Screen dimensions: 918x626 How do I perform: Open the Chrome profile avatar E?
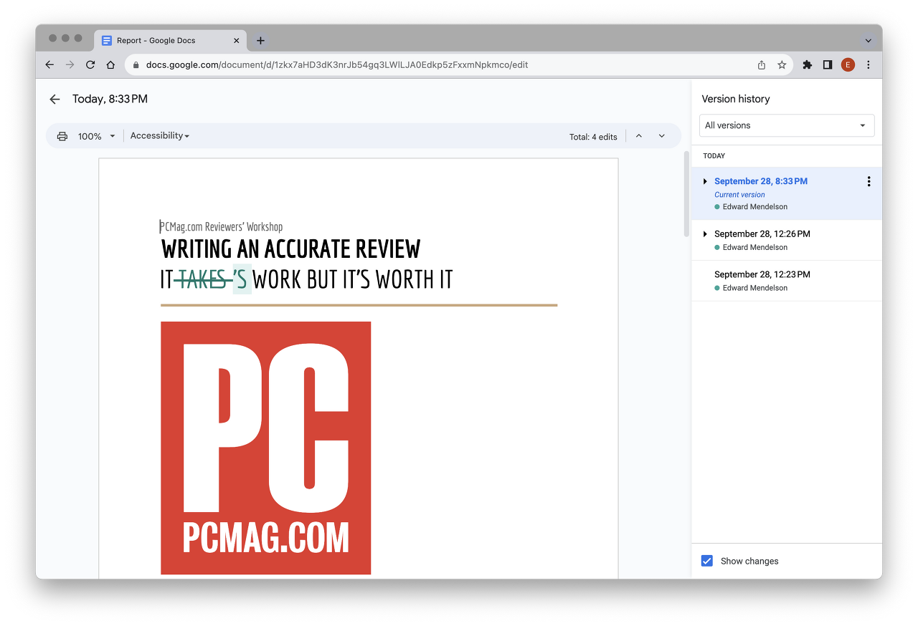(848, 64)
